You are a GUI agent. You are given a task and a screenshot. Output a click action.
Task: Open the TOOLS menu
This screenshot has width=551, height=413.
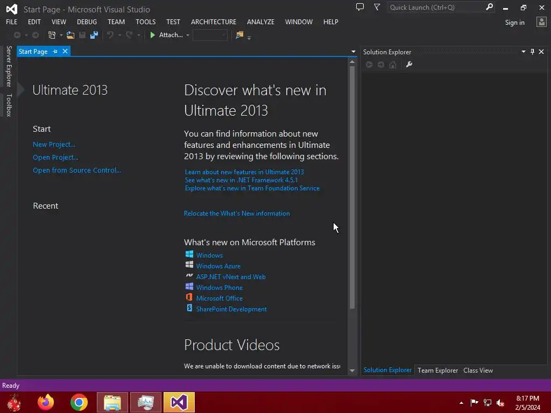[145, 22]
